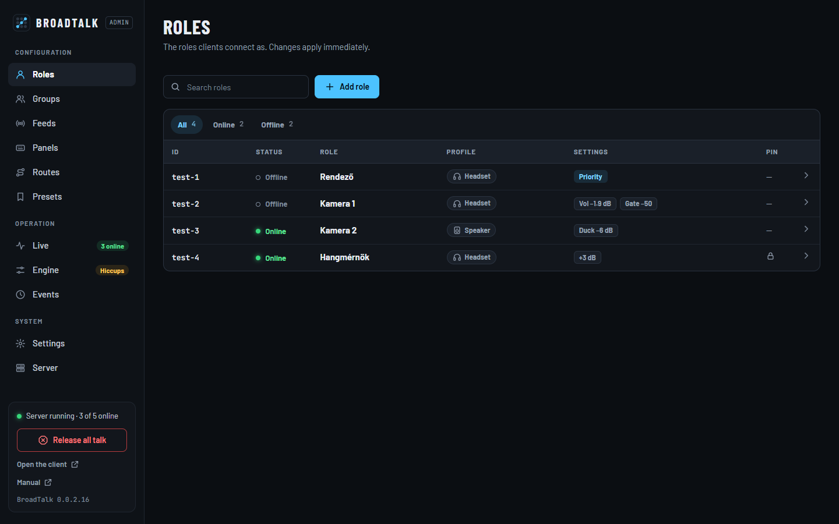This screenshot has width=839, height=524.
Task: Focus the Search roles field
Action: pyautogui.click(x=236, y=87)
